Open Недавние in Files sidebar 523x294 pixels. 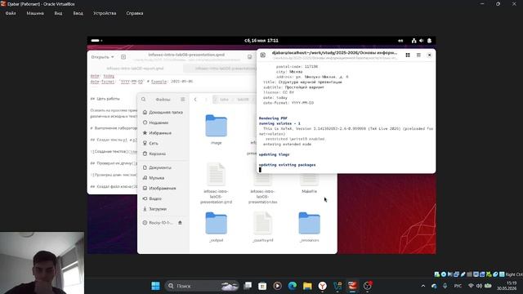[x=163, y=122]
